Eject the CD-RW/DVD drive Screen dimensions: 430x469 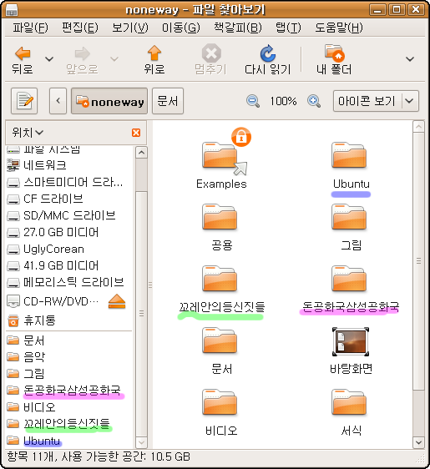pos(117,301)
